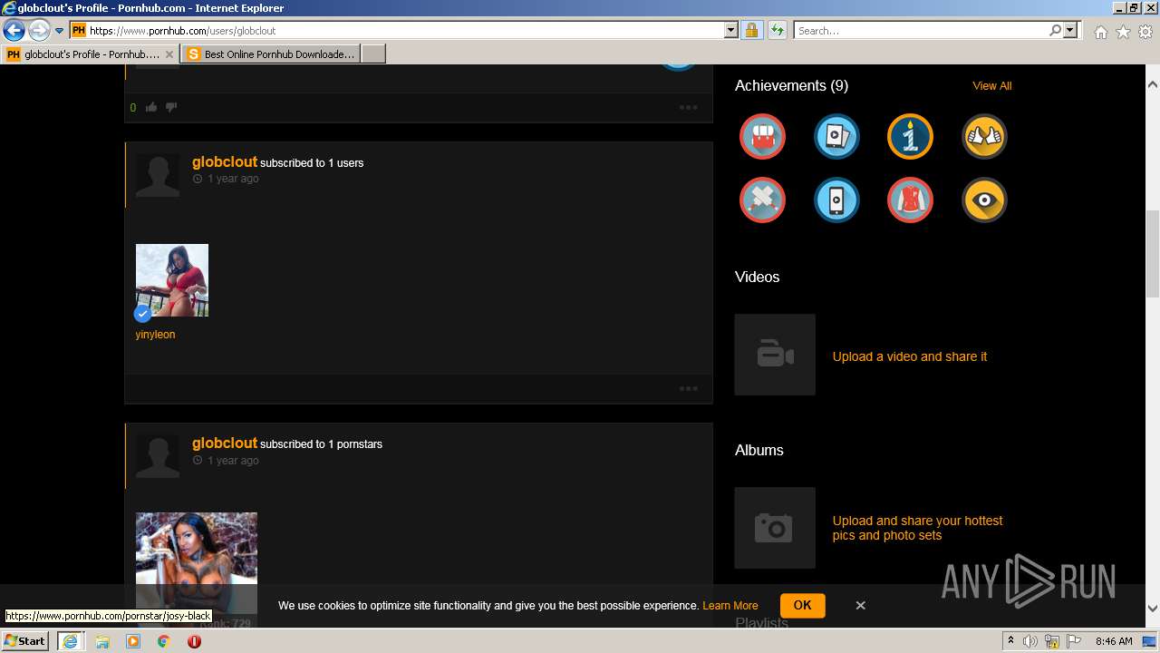Click the address bar URL field

pos(396,30)
